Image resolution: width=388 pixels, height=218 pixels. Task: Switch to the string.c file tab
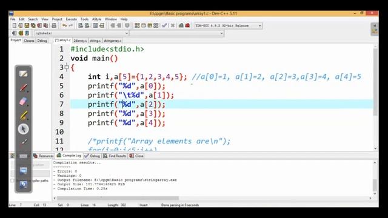(x=95, y=41)
